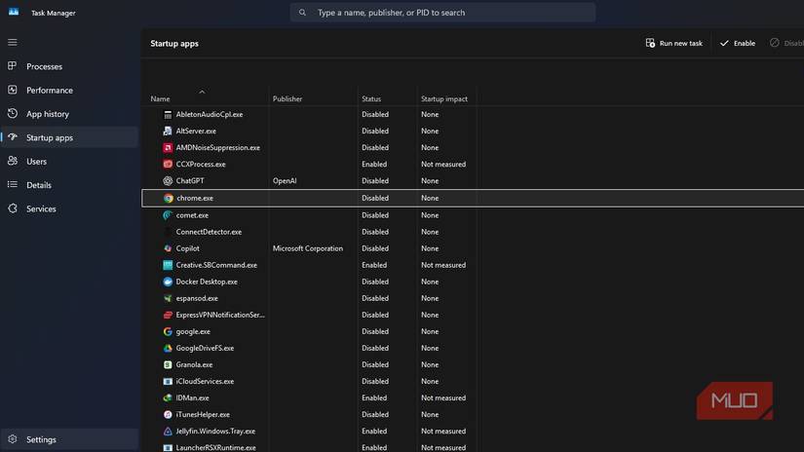This screenshot has width=804, height=452.
Task: Open the Processes page icon
Action: tap(13, 66)
